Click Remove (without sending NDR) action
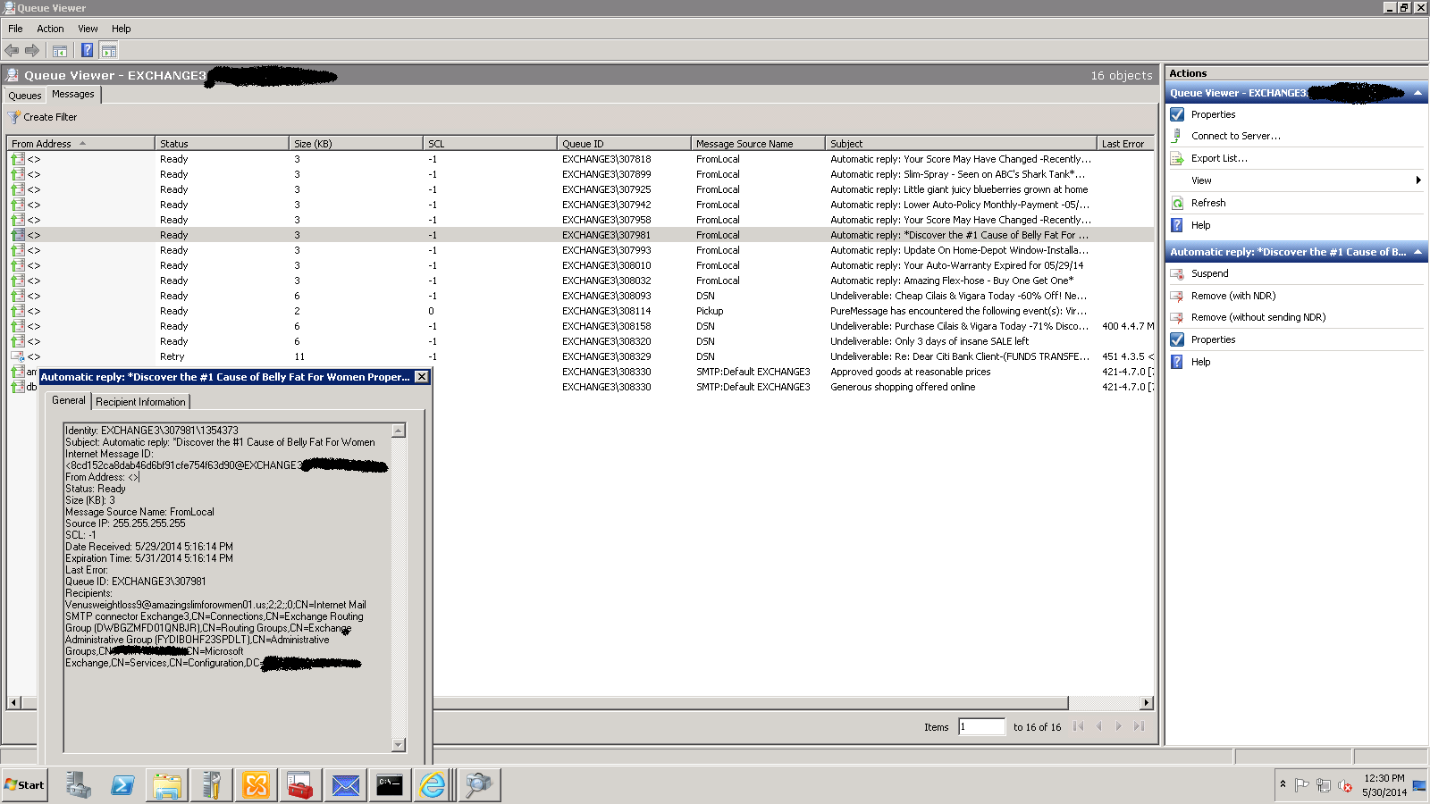 pos(1258,317)
